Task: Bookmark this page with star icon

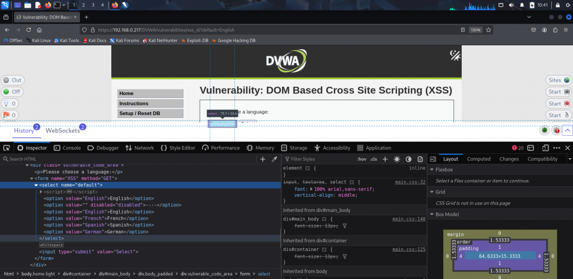Action: pyautogui.click(x=488, y=30)
